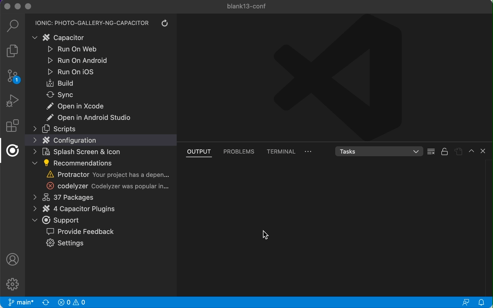Click Run On Android
This screenshot has width=493, height=308.
[82, 60]
